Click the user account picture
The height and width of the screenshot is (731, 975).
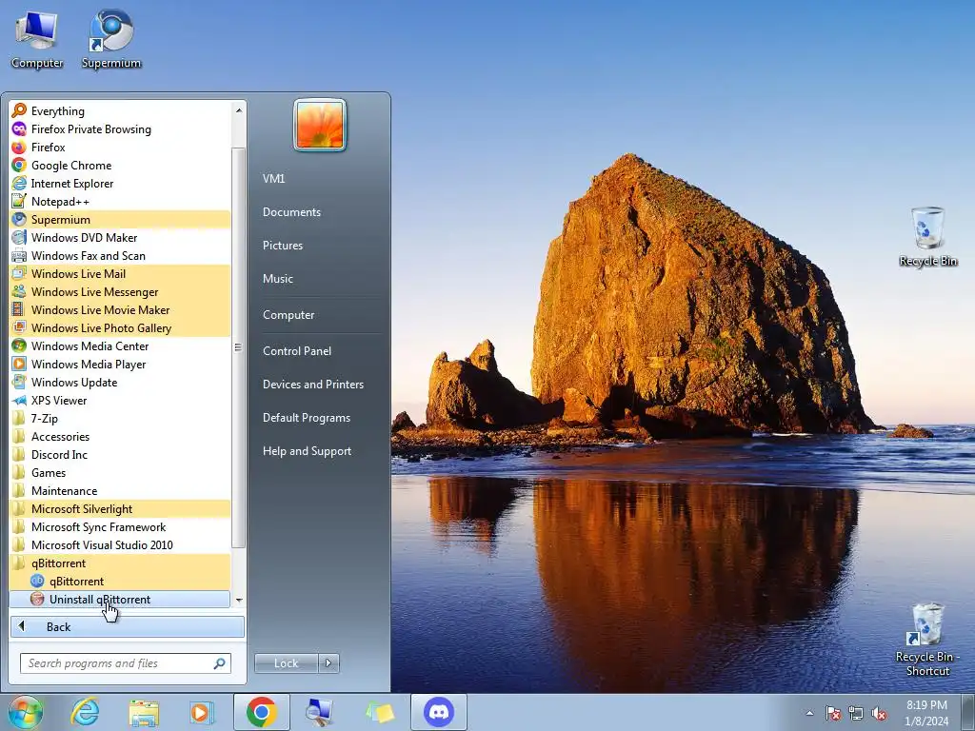pyautogui.click(x=320, y=125)
